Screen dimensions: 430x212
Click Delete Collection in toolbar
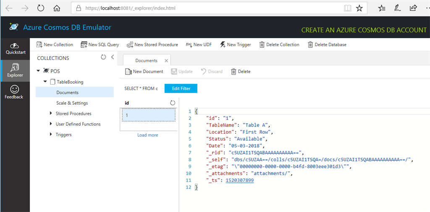point(262,44)
